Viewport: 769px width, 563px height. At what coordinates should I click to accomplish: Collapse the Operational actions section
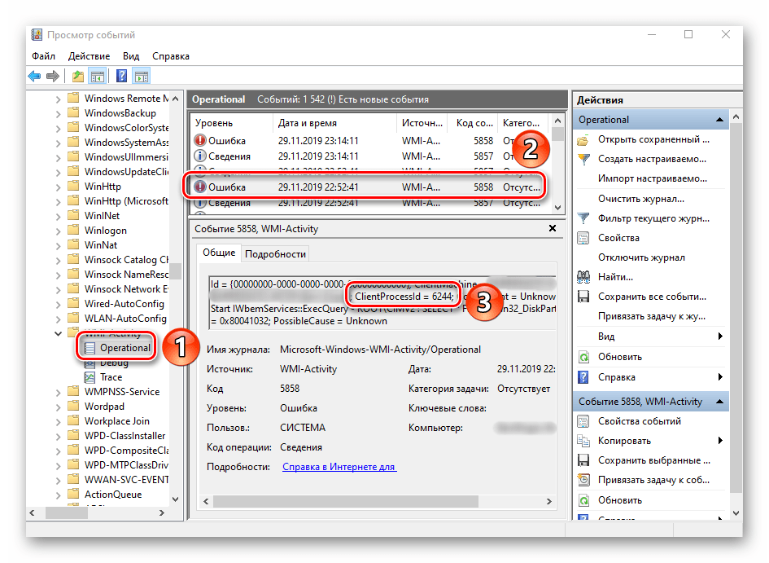pos(720,120)
